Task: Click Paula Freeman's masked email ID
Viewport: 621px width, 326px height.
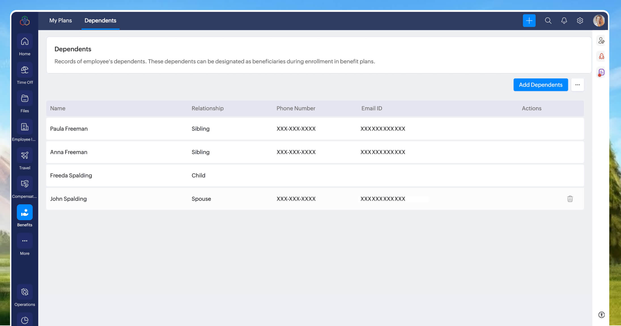Action: point(383,128)
